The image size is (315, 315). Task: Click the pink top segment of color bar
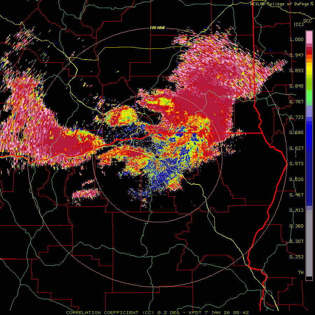(309, 37)
